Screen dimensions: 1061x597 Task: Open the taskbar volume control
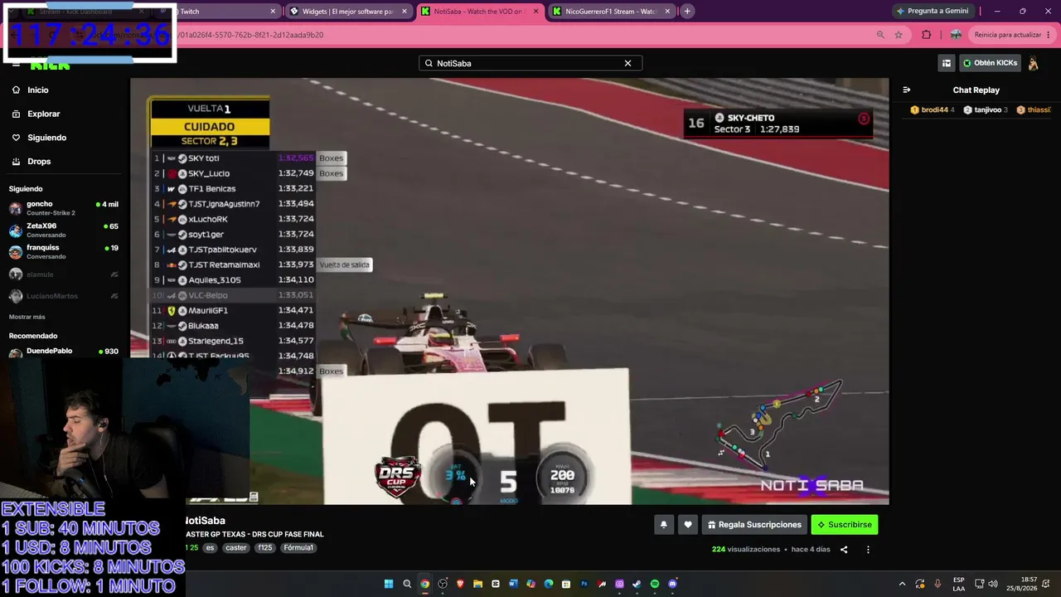[993, 584]
